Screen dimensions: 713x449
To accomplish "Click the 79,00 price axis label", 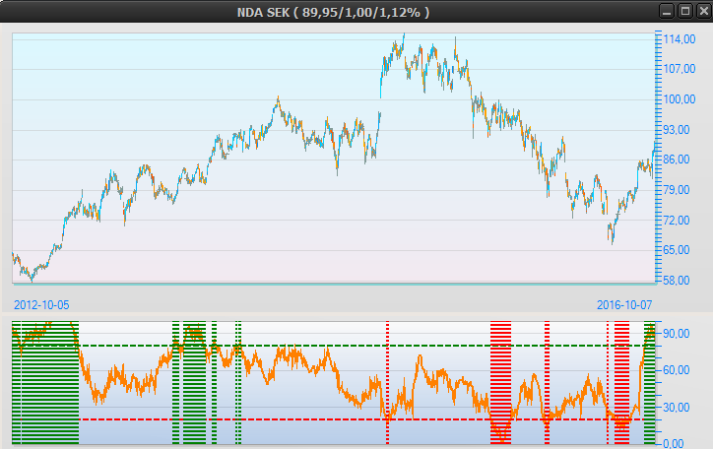I will (x=677, y=190).
